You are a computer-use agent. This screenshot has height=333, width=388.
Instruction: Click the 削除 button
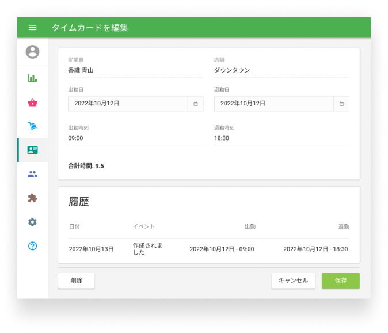click(76, 281)
